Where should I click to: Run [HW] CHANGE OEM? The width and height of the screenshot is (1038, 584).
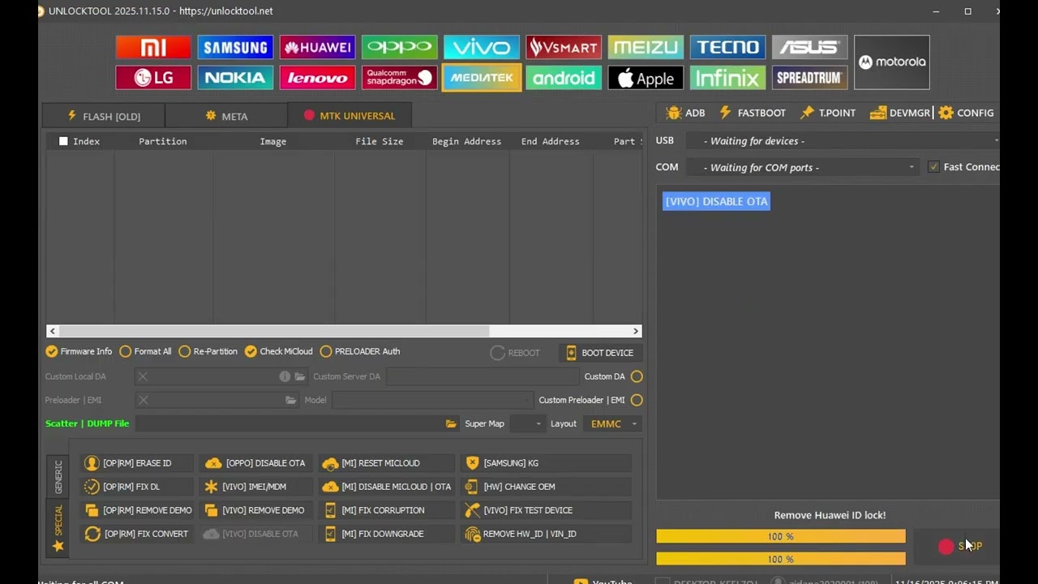coord(546,487)
